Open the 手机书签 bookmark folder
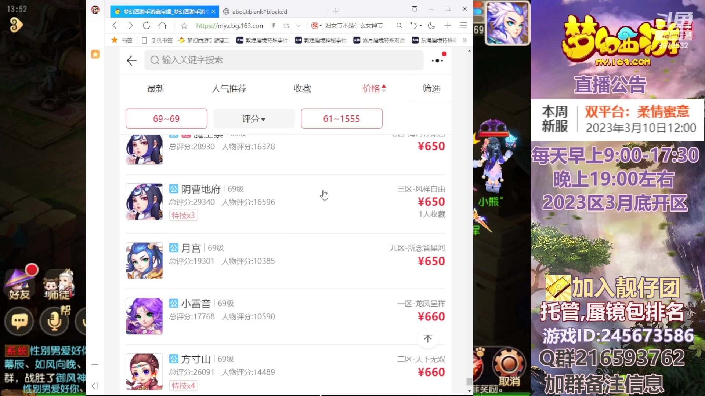Screen dimensions: 705x396 click(157, 40)
